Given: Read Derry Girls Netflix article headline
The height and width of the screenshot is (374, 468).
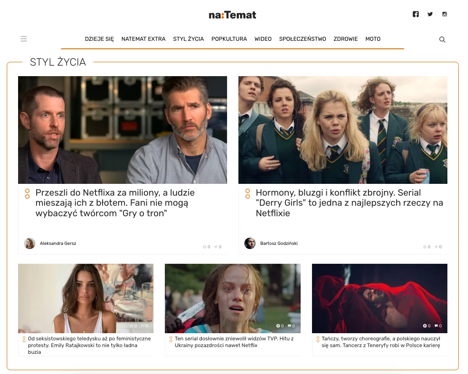Looking at the screenshot, I should pos(349,203).
